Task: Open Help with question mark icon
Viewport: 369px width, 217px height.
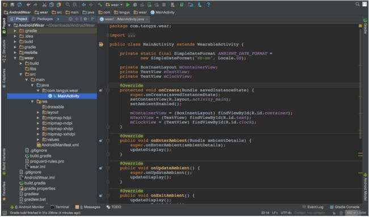Action: pyautogui.click(x=208, y=5)
